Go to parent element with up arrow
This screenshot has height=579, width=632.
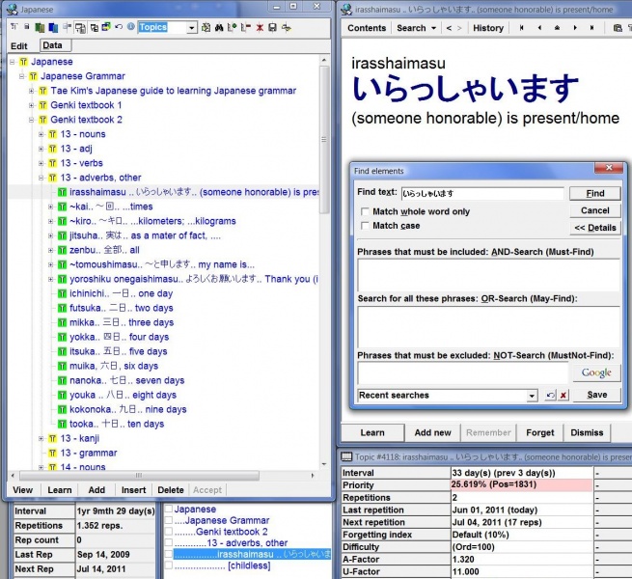click(557, 28)
